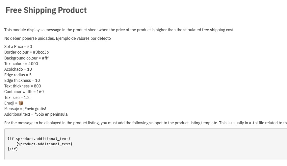The height and width of the screenshot is (166, 287).
Task: Click the Container width = 160 line
Action: pyautogui.click(x=24, y=92)
